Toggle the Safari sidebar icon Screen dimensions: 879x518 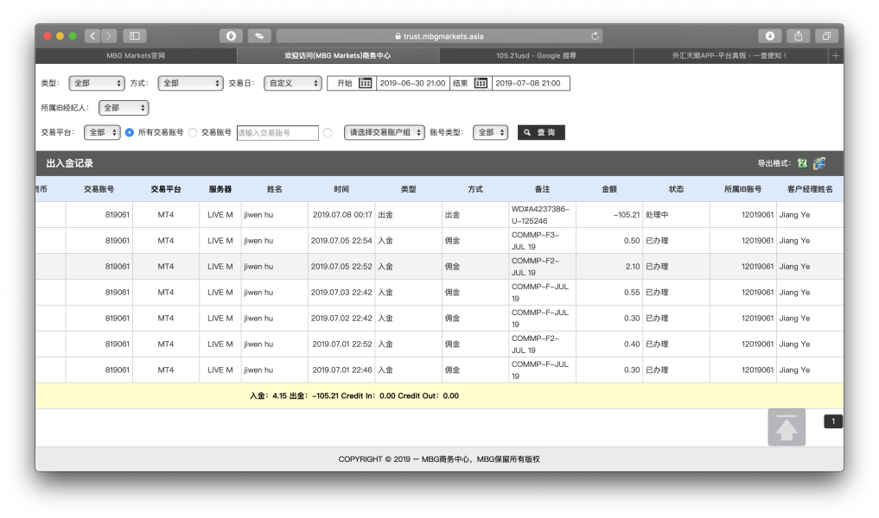[x=135, y=36]
